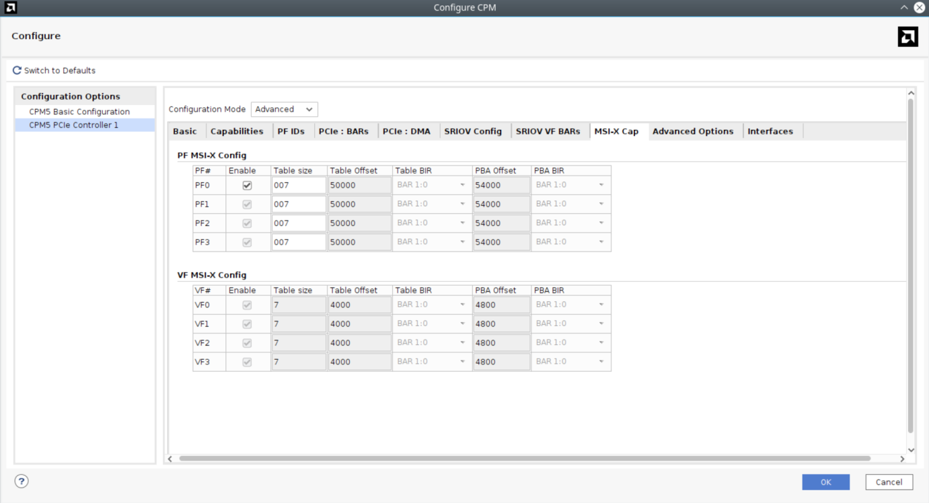Click the OK button
The image size is (929, 503).
click(x=825, y=482)
